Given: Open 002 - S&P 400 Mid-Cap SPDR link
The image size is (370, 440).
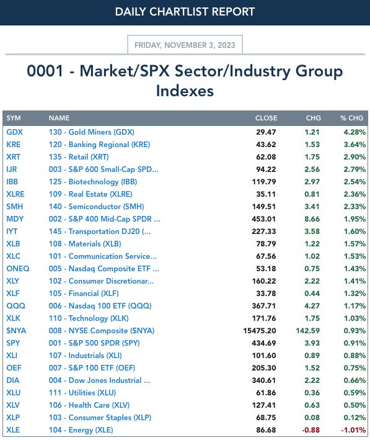Looking at the screenshot, I should click(x=105, y=219).
